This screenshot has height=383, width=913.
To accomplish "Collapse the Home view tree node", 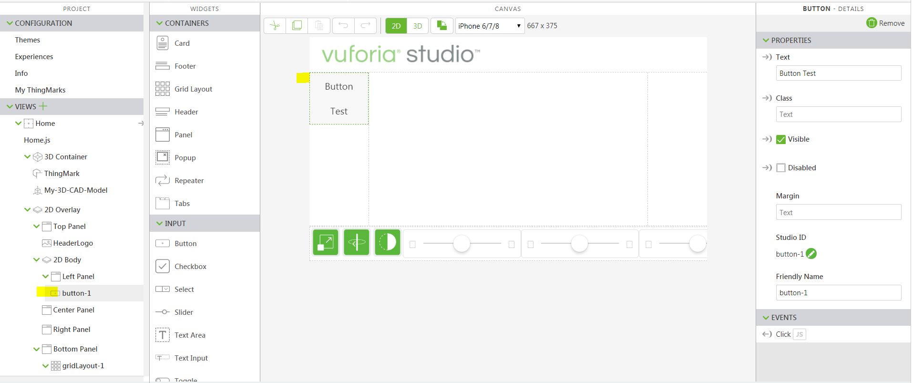I will coord(18,124).
